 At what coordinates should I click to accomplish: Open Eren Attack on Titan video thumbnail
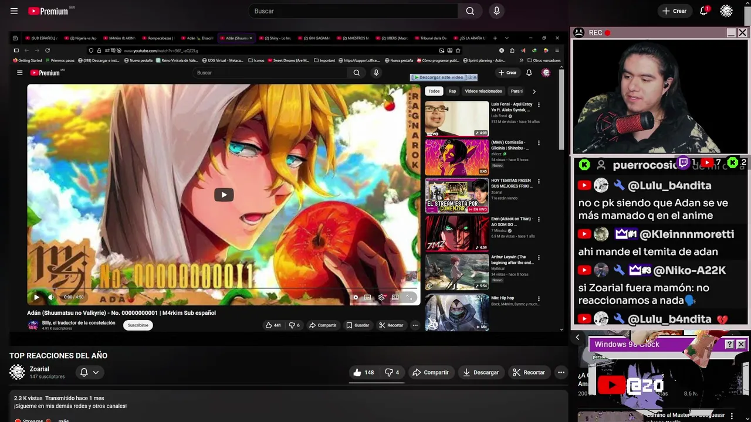pos(456,233)
